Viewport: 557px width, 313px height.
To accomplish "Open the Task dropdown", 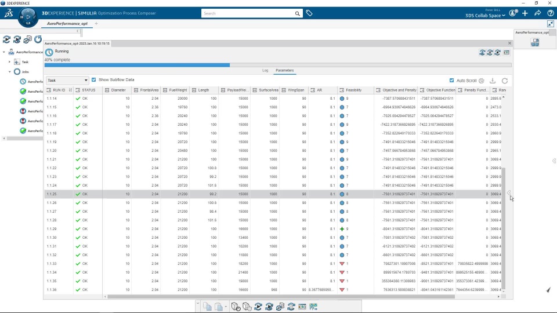I will tap(67, 80).
